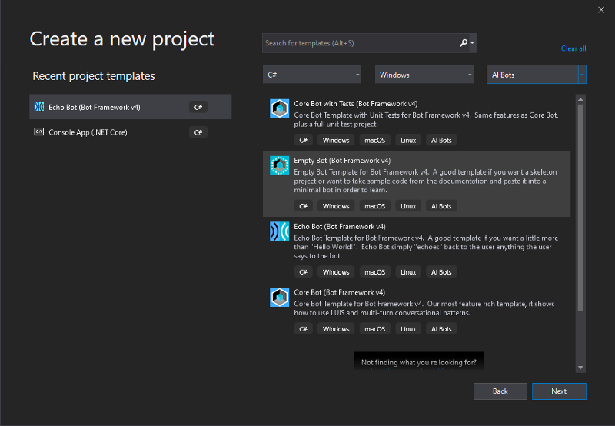
Task: Click Linux tag under Core Bot template
Action: (x=408, y=328)
